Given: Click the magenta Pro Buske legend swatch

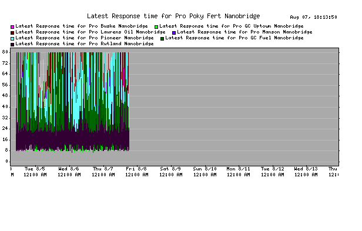Looking at the screenshot, I should pyautogui.click(x=12, y=27).
